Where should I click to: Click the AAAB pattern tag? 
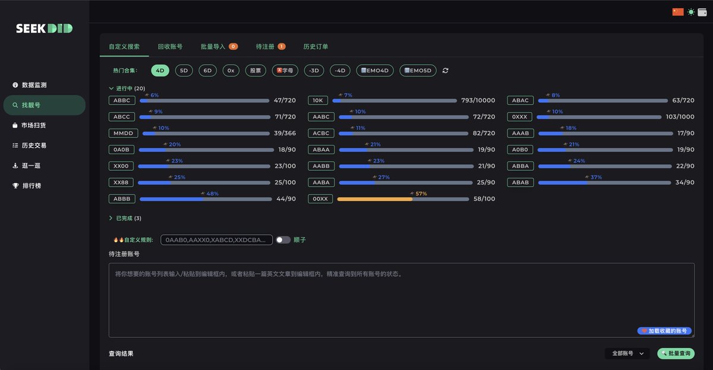click(520, 133)
